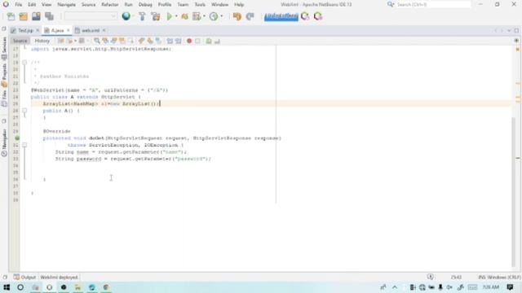This screenshot has height=293, width=522.
Task: Switch to the Source view button
Action: click(20, 41)
